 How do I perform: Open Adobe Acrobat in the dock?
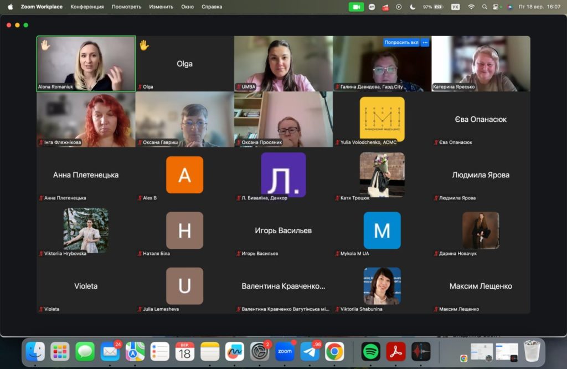pos(395,351)
